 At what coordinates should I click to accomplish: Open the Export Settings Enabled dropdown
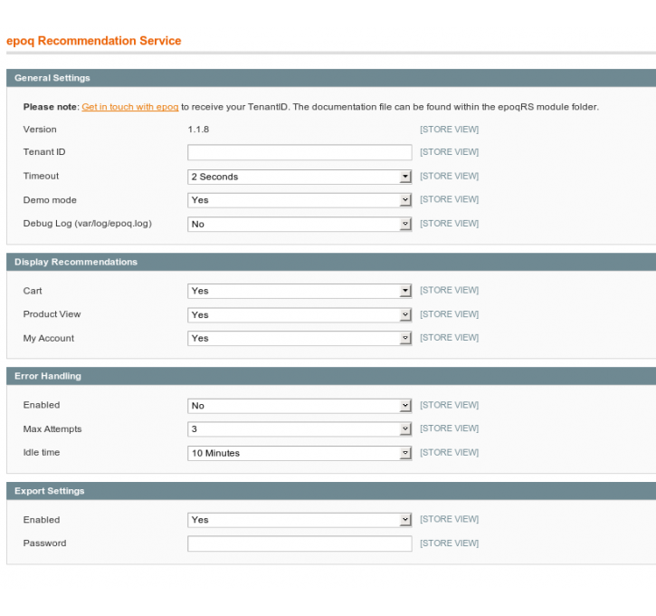coord(299,520)
